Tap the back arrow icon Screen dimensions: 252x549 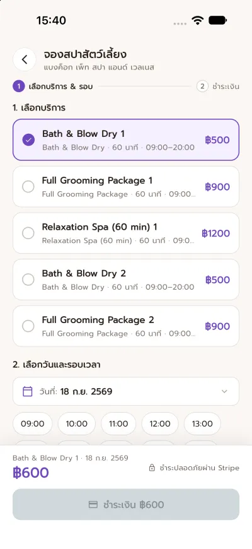pyautogui.click(x=25, y=59)
